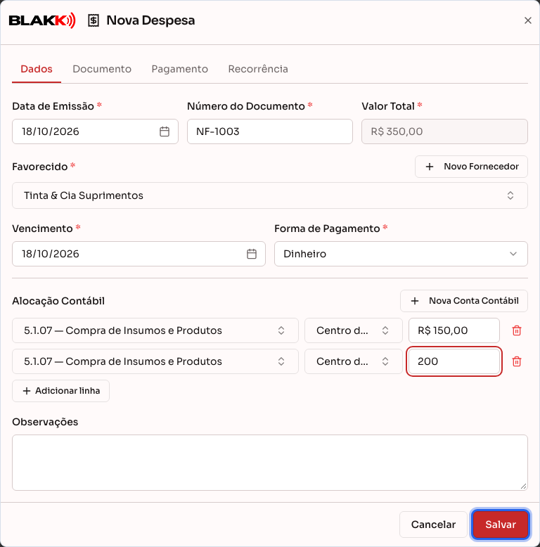This screenshot has width=540, height=547.
Task: Save the expense with Salvar
Action: (501, 525)
